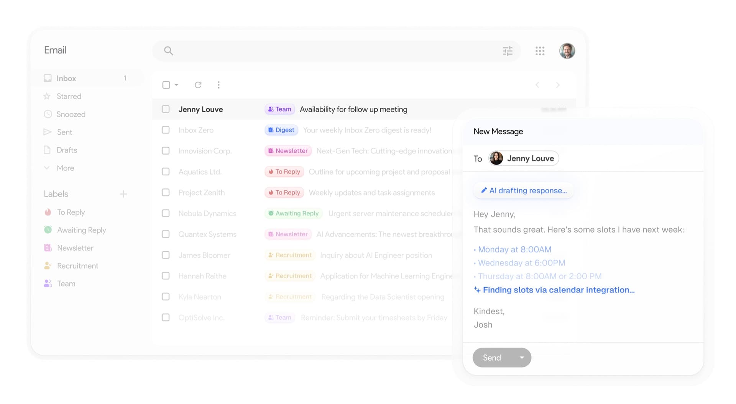Click the Starred star icon
Viewport: 736px width, 404px height.
47,96
